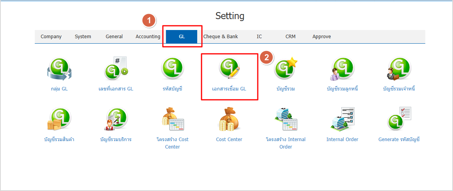The image size is (453, 191).
Task: Click the Internal Order text link
Action: 342,140
